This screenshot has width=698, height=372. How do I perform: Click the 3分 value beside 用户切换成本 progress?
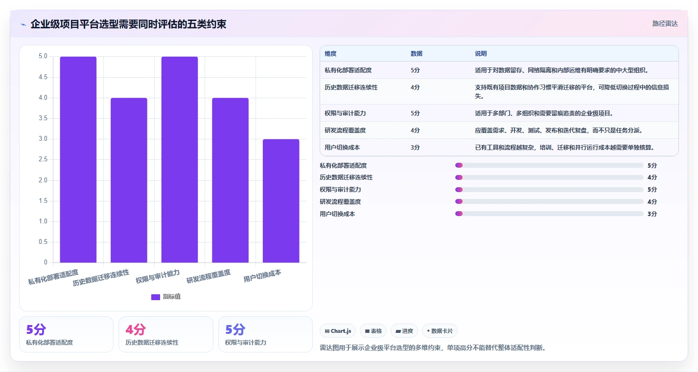click(x=652, y=214)
